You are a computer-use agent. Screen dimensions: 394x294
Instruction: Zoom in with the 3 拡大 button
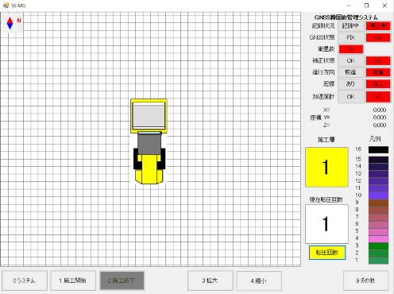[x=211, y=280]
